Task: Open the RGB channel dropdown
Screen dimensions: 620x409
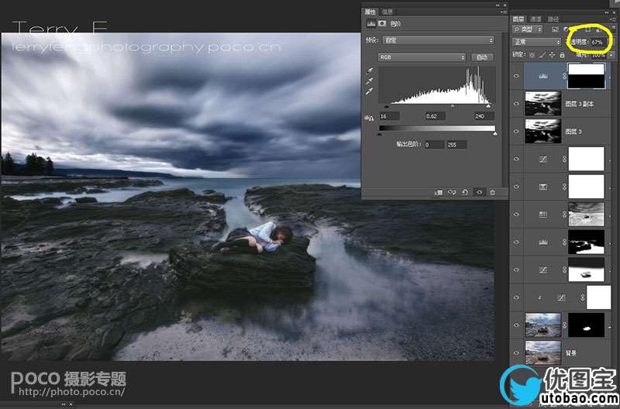Action: click(422, 57)
